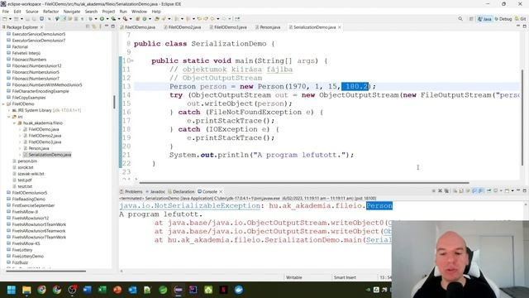The width and height of the screenshot is (529, 298).
Task: Collapse the FileIODemo project node
Action: (3, 104)
